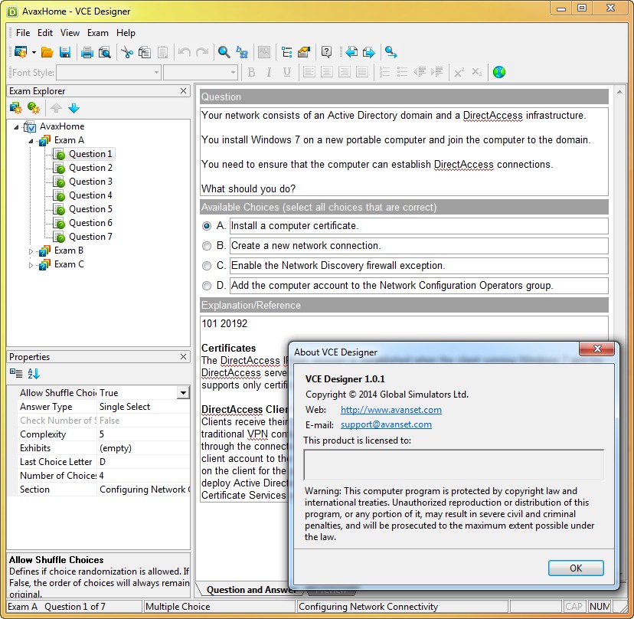Click the green globe icon

499,73
